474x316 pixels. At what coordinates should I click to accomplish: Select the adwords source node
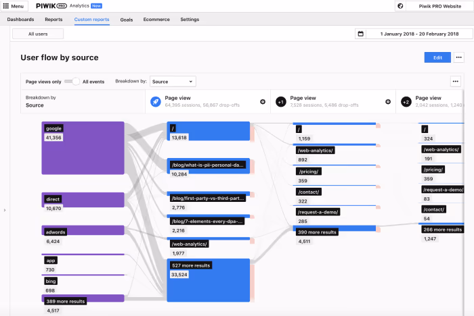[83, 230]
